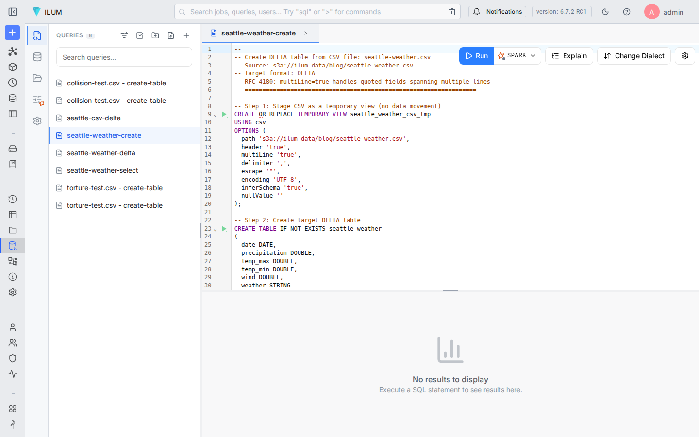699x437 pixels.
Task: Click the new folder icon in queries header
Action: [155, 35]
